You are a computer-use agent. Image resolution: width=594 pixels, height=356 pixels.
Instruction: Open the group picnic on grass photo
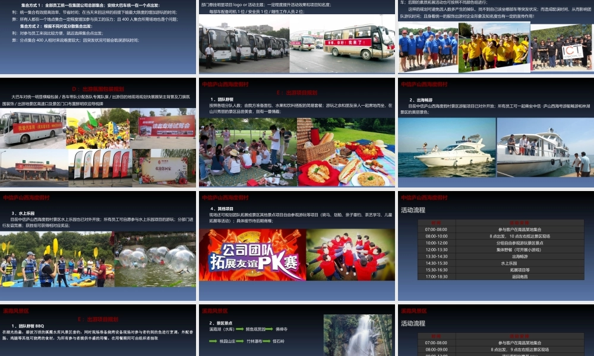tap(248, 152)
